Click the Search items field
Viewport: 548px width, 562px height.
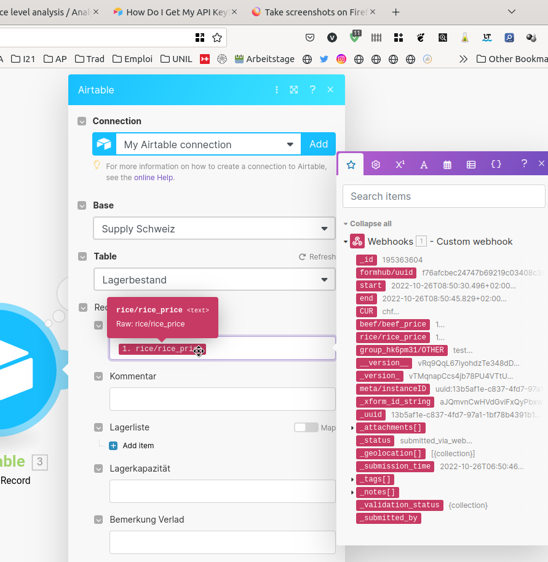443,196
